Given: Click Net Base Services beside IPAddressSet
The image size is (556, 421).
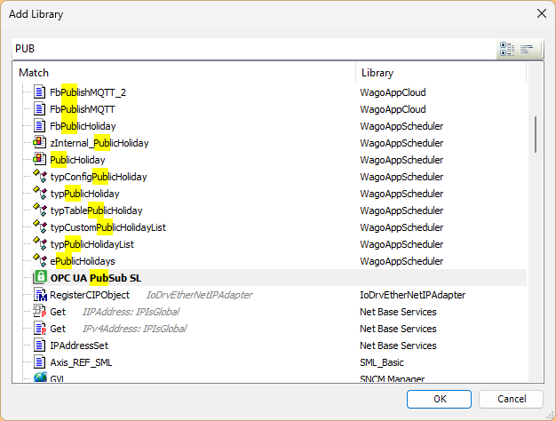Looking at the screenshot, I should (x=398, y=346).
